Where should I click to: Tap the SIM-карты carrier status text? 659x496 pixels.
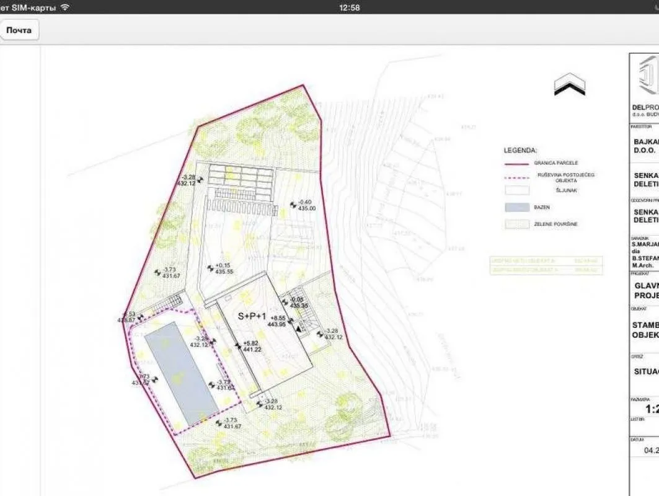point(28,7)
